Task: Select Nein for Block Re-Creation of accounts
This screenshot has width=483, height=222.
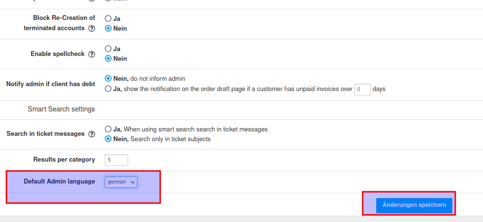Action: 108,28
